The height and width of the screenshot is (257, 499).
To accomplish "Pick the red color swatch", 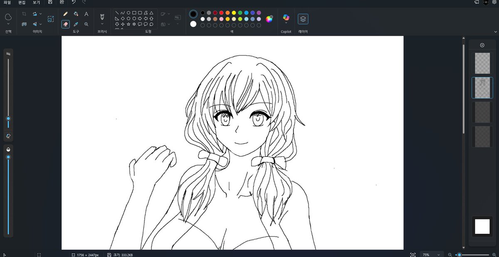I will click(221, 13).
